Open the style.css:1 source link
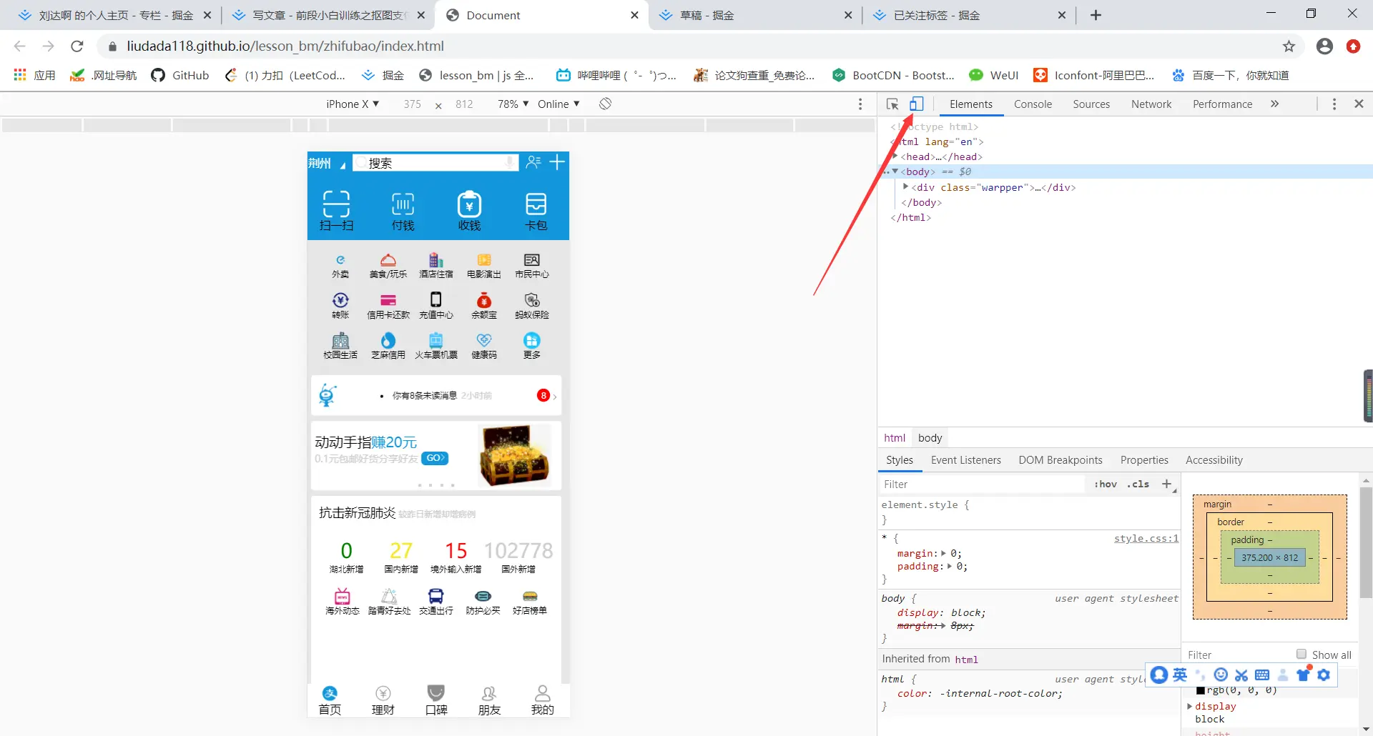Screen dimensions: 1373x736 pos(1146,539)
